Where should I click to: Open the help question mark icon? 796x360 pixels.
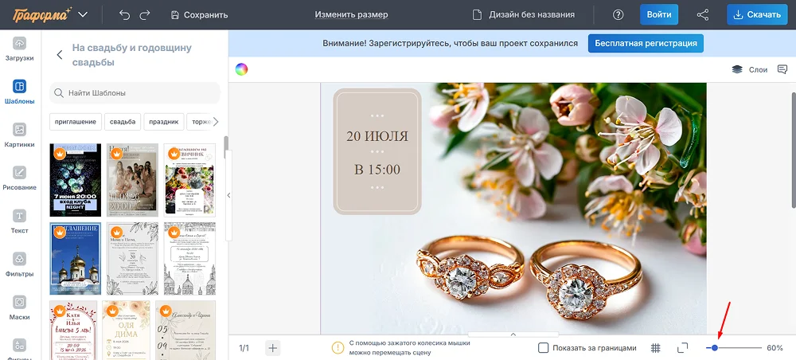(618, 14)
